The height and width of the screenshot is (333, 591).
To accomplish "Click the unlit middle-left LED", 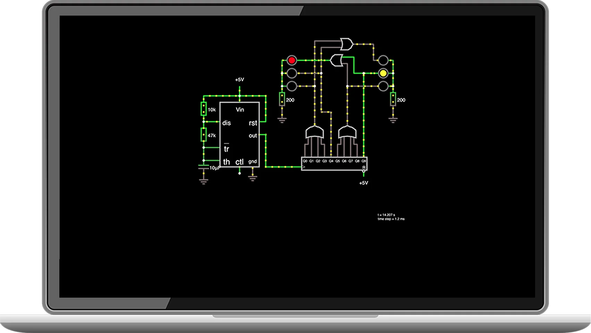I will (x=292, y=73).
